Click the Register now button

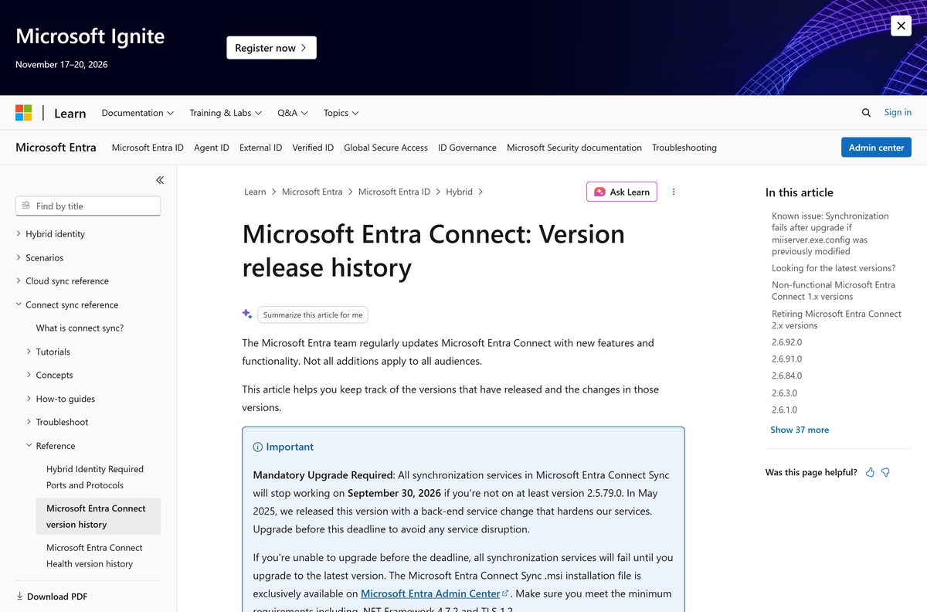point(271,48)
